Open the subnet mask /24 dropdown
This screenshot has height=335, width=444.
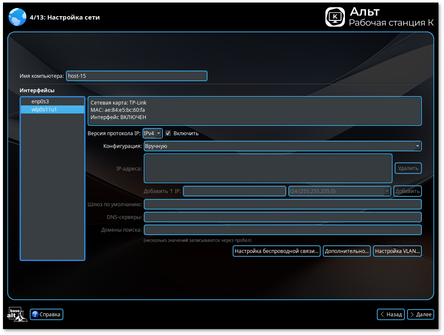coord(339,191)
